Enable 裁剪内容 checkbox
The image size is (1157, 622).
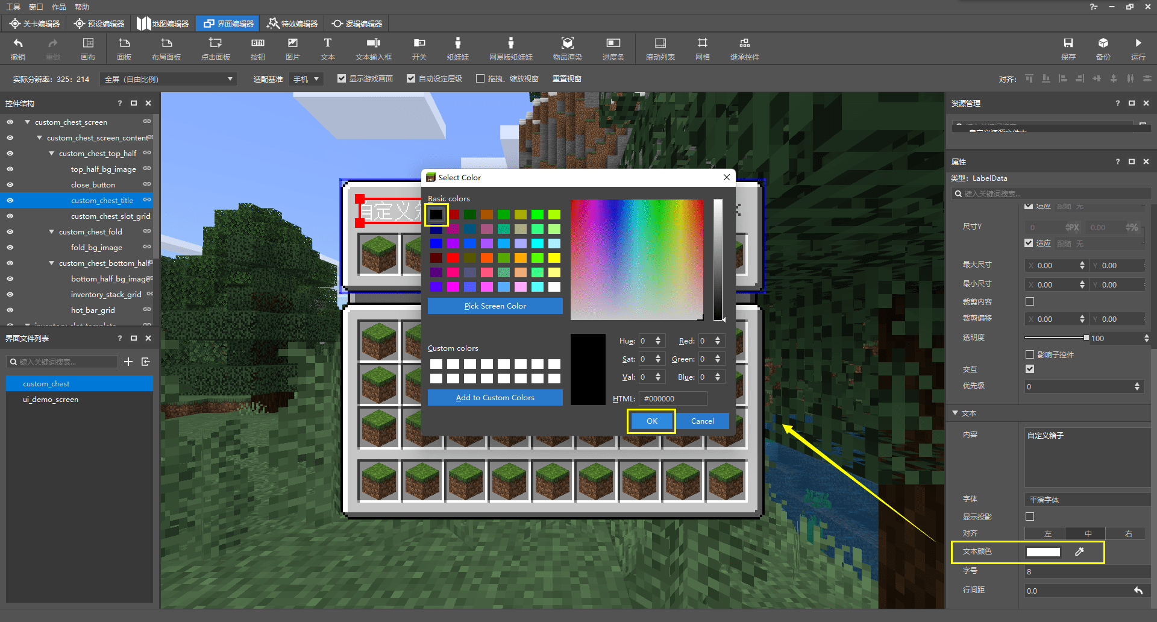coord(1030,301)
